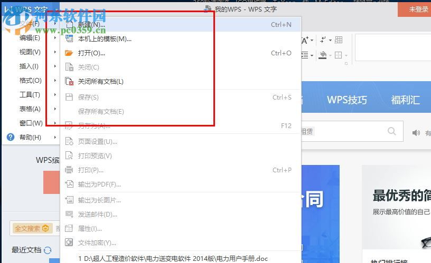Click the insert table grid icon
Image resolution: width=431 pixels, height=263 pixels.
[339, 40]
